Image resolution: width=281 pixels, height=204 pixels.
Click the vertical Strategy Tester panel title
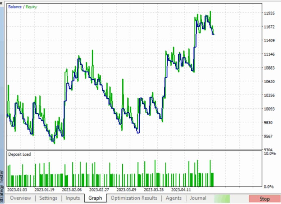point(2,181)
